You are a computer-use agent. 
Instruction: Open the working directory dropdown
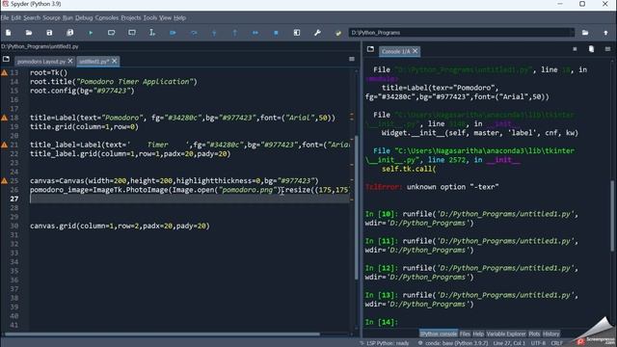point(572,33)
